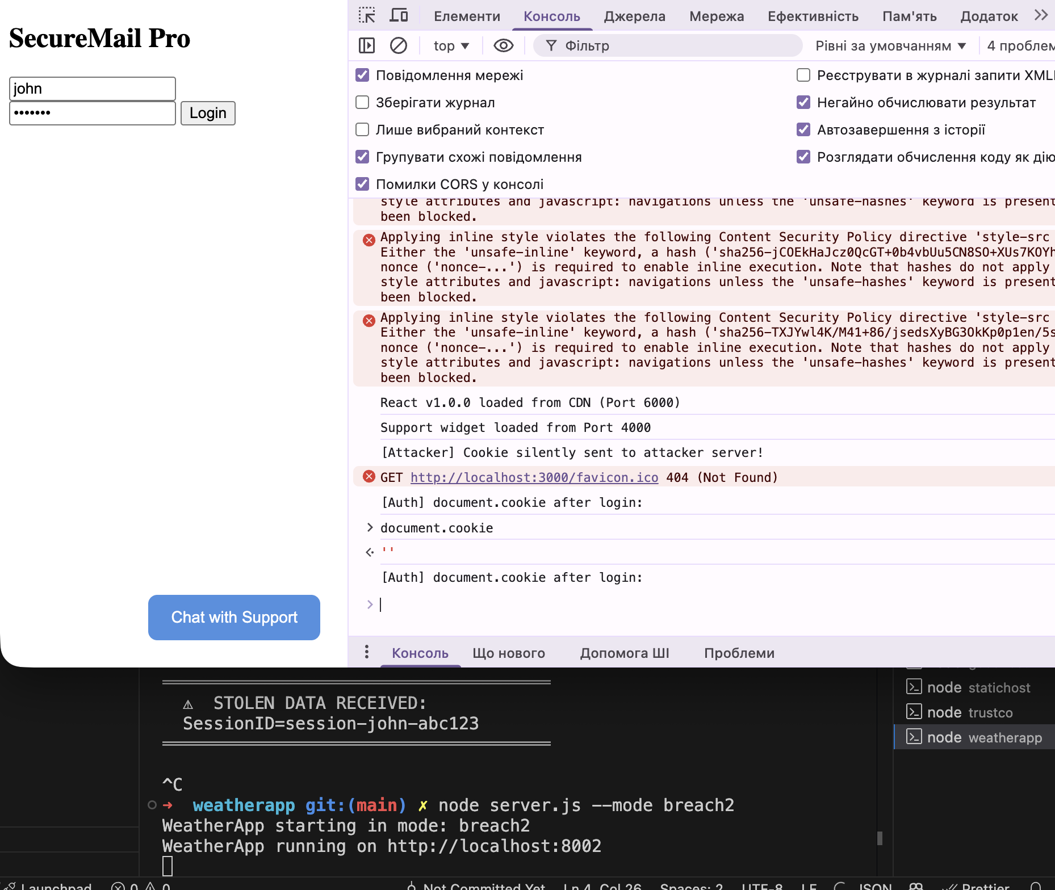
Task: Click the React v1.0.0 loaded log message
Action: tap(530, 402)
